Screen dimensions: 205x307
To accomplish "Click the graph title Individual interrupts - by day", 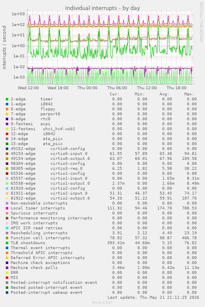I will click(x=102, y=8).
